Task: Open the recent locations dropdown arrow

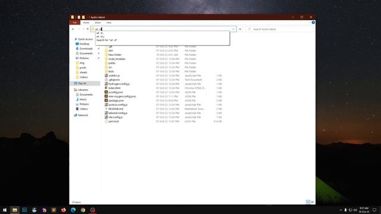Action: (x=83, y=29)
